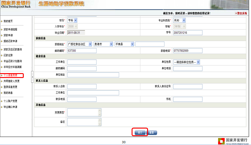The width and height of the screenshot is (251, 145).
Task: Expand the 单位性质 selection dropdown
Action: coord(186,62)
